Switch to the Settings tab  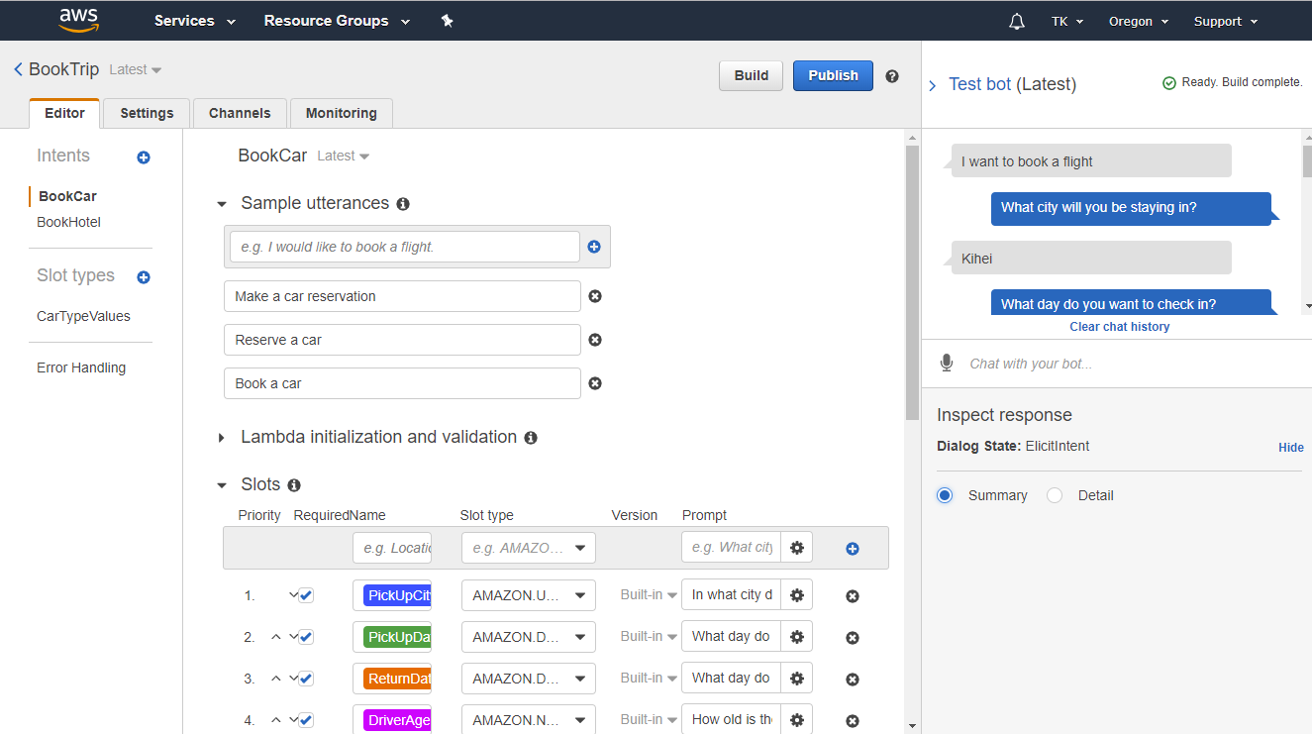point(147,113)
